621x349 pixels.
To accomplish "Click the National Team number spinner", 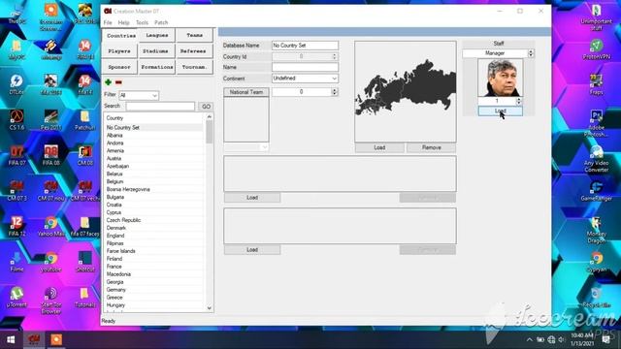I will (334, 92).
